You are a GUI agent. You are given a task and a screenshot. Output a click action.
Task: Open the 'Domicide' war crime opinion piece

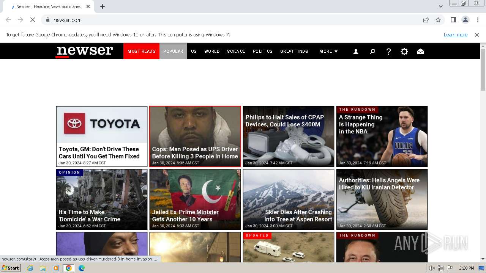tap(102, 199)
